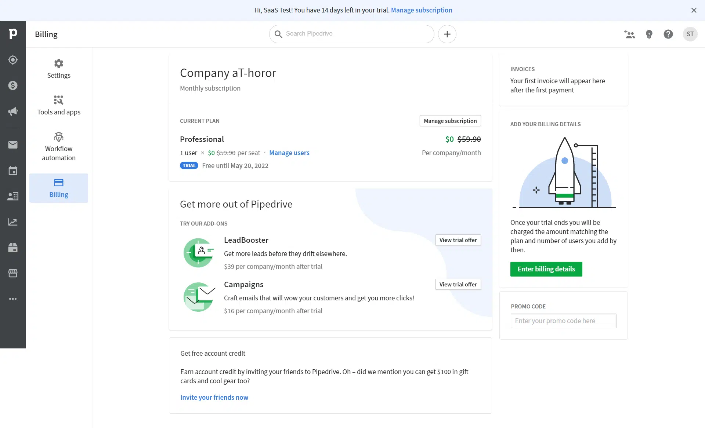Open the Pipedrive logo home
The width and height of the screenshot is (705, 428).
(x=13, y=34)
